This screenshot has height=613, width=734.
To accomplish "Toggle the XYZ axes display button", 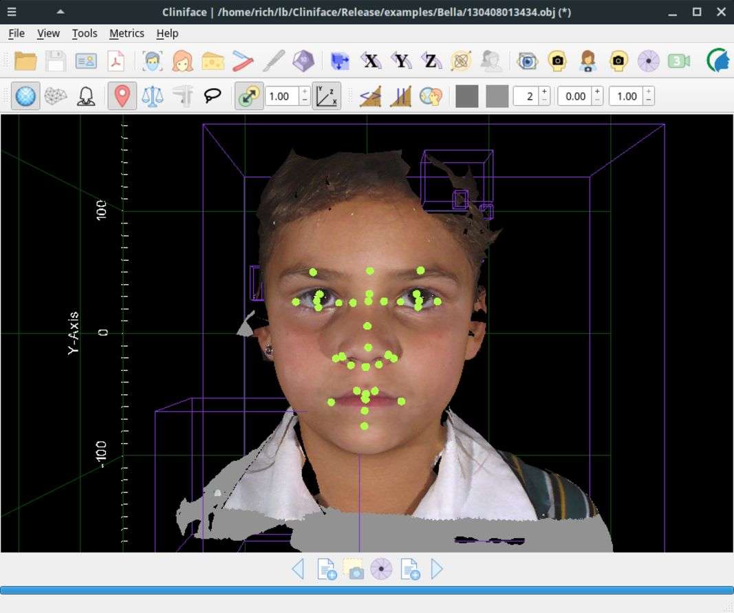I will pyautogui.click(x=326, y=96).
